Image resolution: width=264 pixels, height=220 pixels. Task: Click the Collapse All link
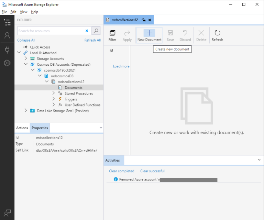26,40
